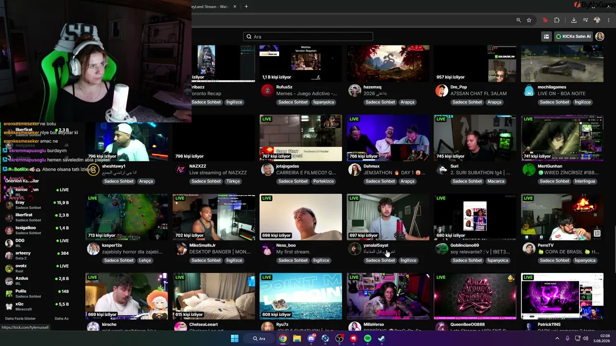616x346 pixels.
Task: Open Google Chrome from the taskbar
Action: [283, 338]
